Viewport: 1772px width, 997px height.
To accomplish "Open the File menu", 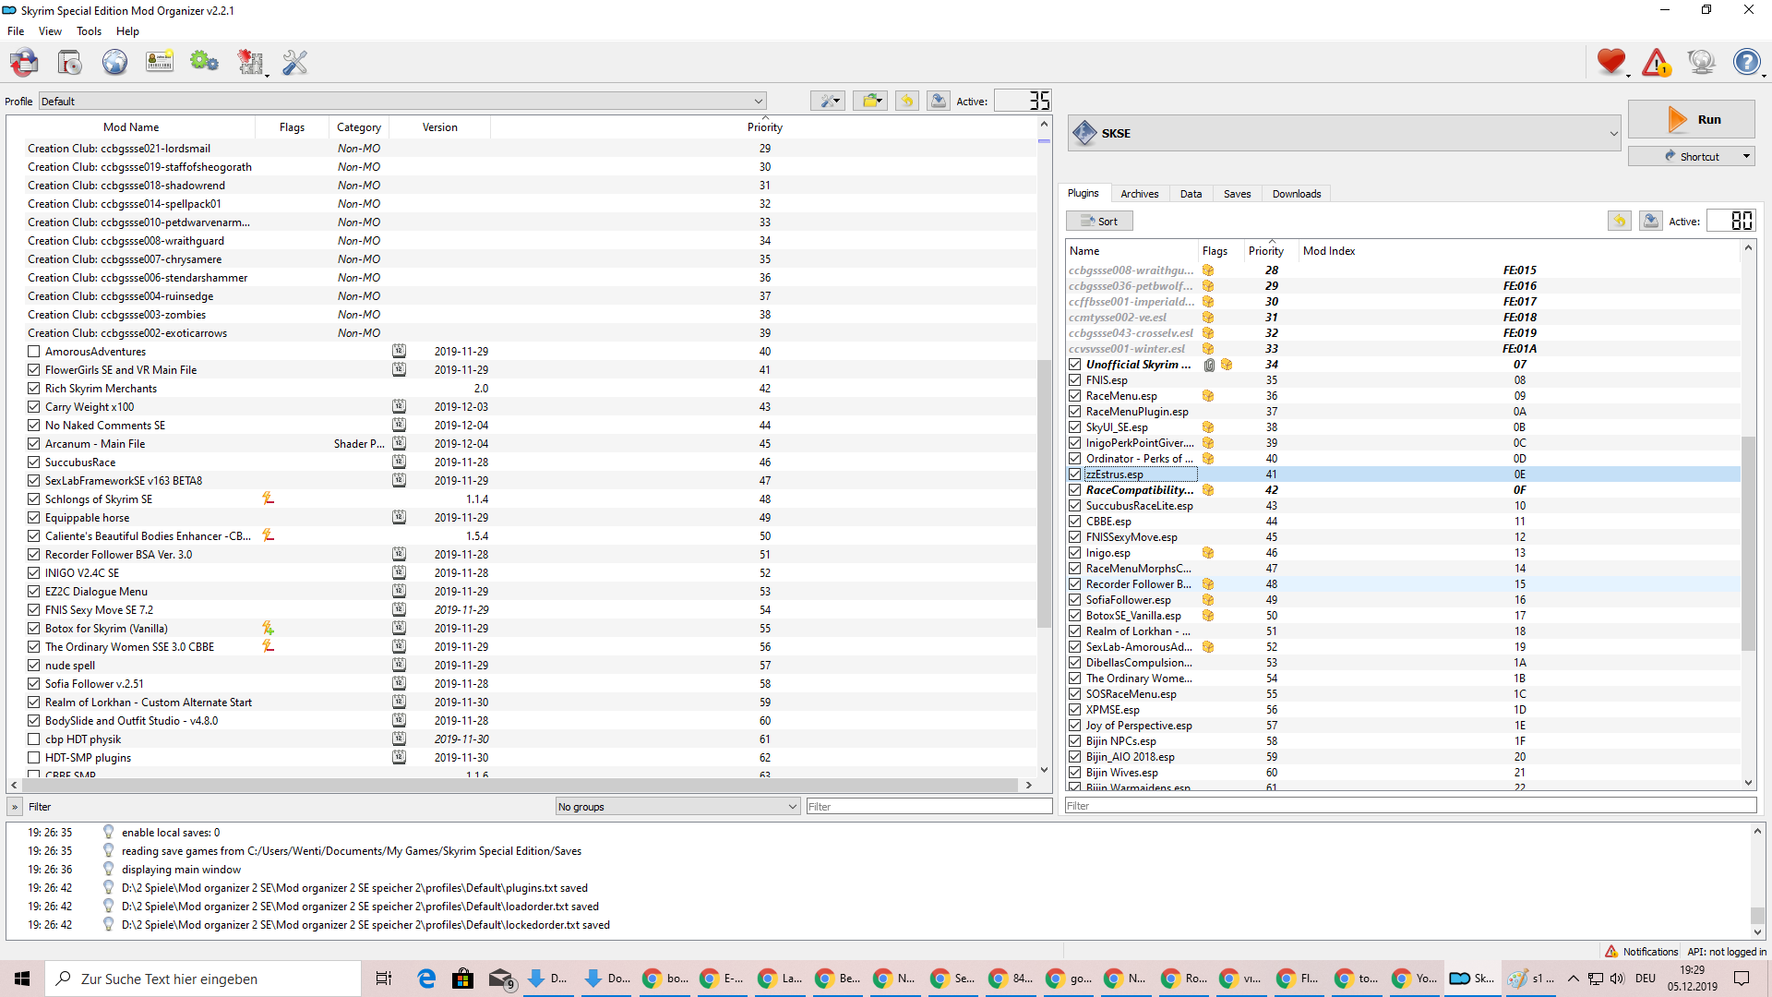I will point(16,31).
